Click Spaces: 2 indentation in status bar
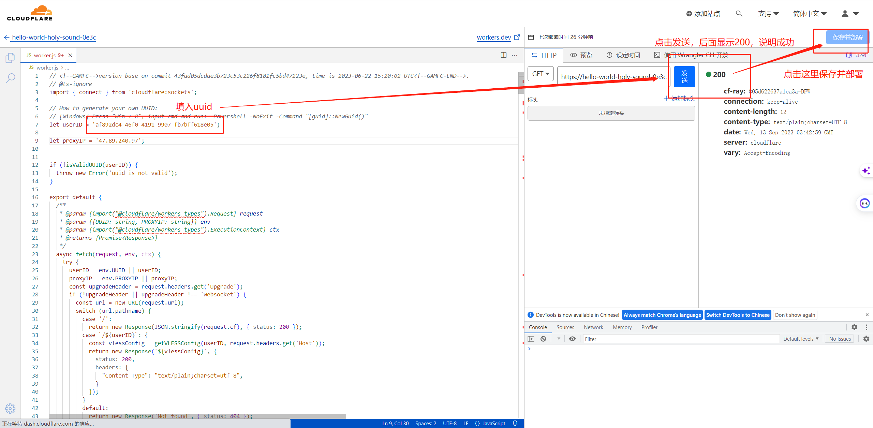The image size is (873, 428). click(426, 423)
